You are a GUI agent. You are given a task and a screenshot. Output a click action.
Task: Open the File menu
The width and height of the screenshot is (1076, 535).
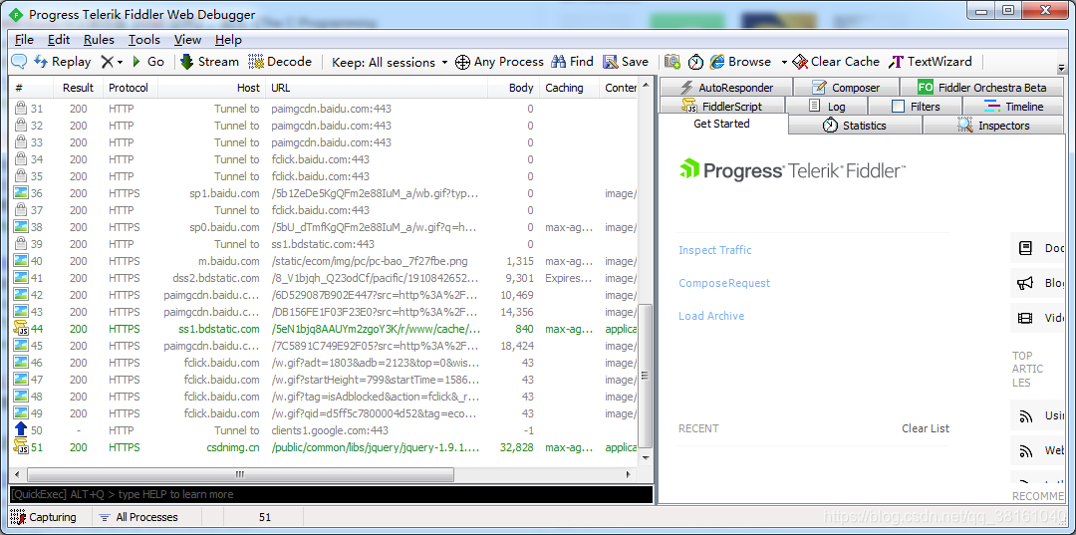pyautogui.click(x=24, y=40)
